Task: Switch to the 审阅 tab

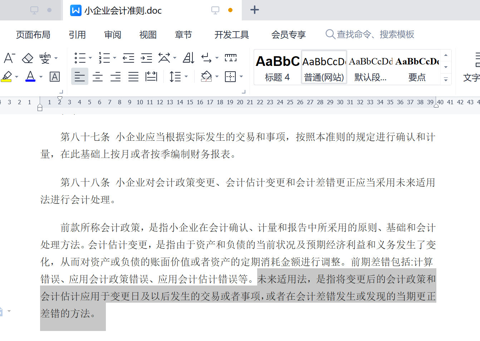Action: click(113, 35)
